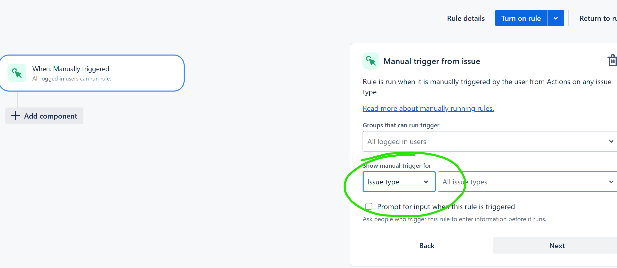Click the plus icon beside Add component
Viewport: 617px width, 268px height.
click(15, 116)
